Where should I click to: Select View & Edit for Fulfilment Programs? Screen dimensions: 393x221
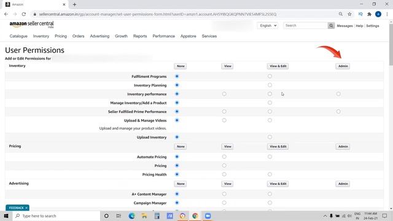[x=270, y=76]
